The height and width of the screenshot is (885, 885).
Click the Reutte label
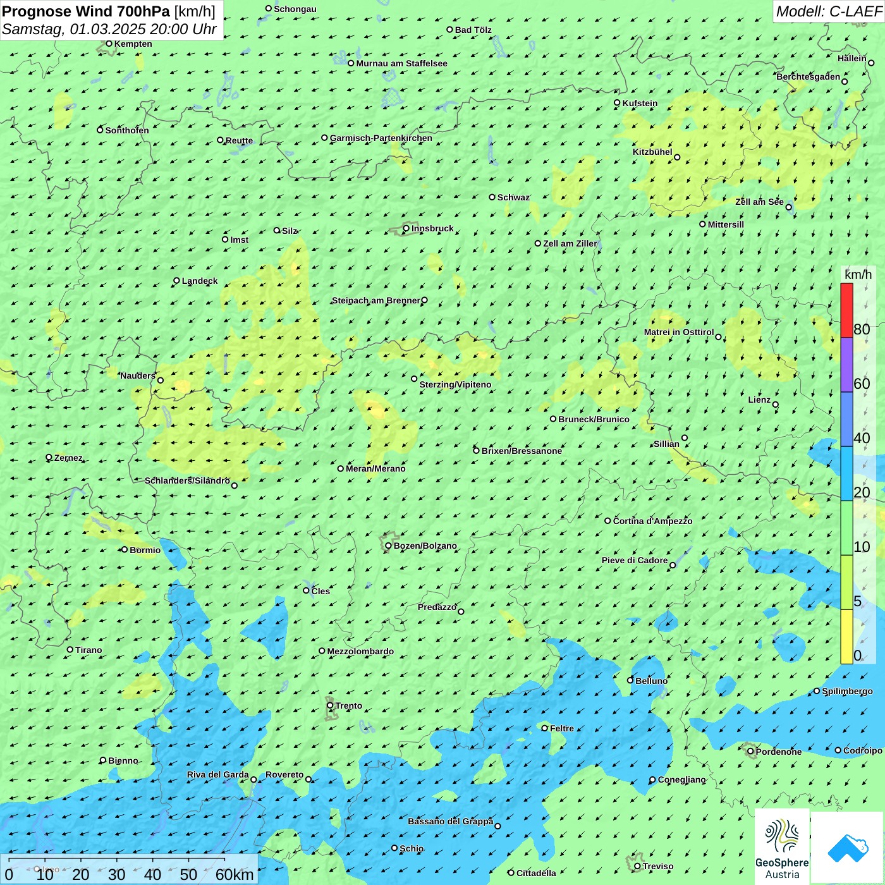239,140
